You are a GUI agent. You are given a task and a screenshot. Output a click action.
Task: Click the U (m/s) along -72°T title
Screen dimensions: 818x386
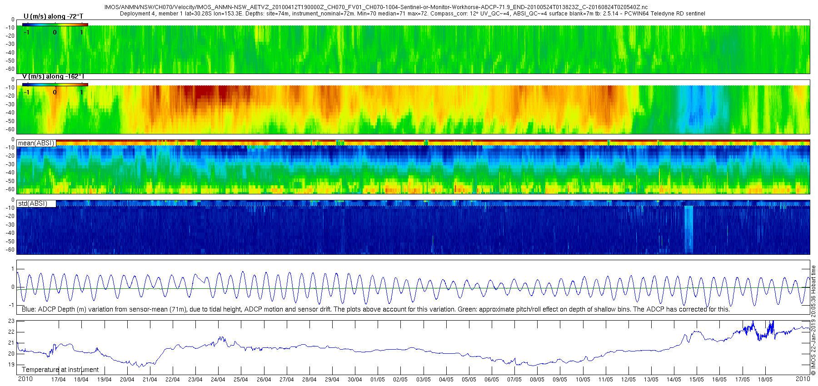click(54, 16)
